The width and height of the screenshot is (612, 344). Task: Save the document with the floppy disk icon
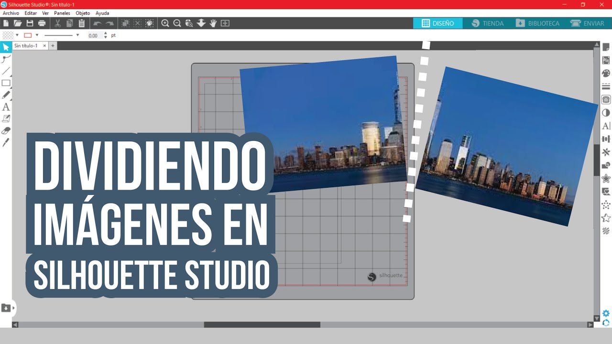30,23
